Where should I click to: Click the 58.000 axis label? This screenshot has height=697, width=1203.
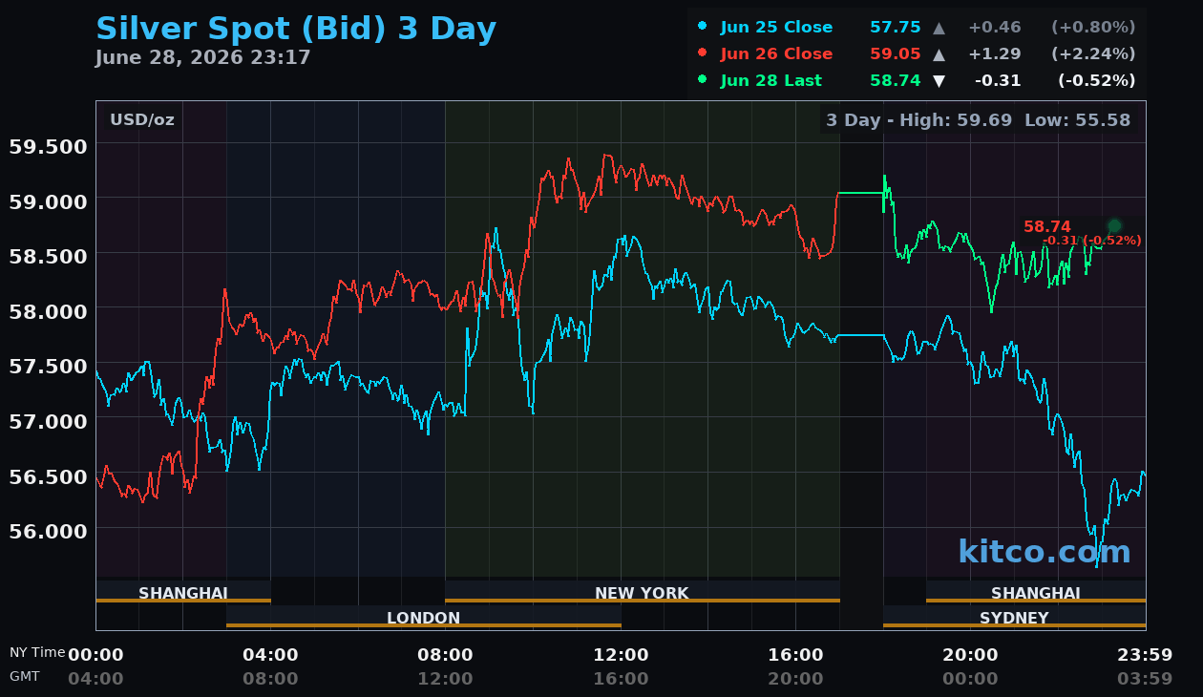pos(48,311)
